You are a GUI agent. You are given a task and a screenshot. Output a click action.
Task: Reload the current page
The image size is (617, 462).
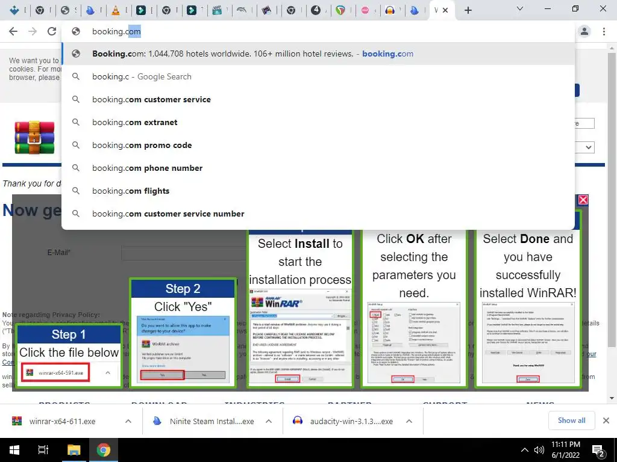point(52,31)
